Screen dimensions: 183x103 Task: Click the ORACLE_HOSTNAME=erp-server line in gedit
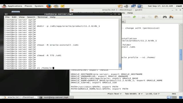pos(107,74)
